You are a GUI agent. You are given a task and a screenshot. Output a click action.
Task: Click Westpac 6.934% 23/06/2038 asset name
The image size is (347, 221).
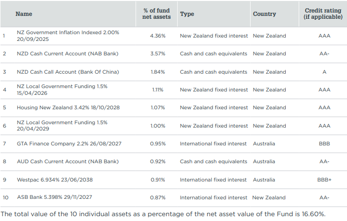(54, 180)
